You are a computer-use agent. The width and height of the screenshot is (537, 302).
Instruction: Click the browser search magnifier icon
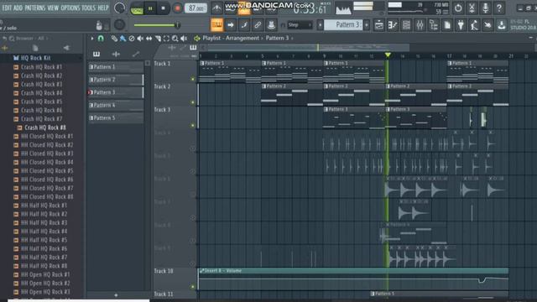coord(12,39)
